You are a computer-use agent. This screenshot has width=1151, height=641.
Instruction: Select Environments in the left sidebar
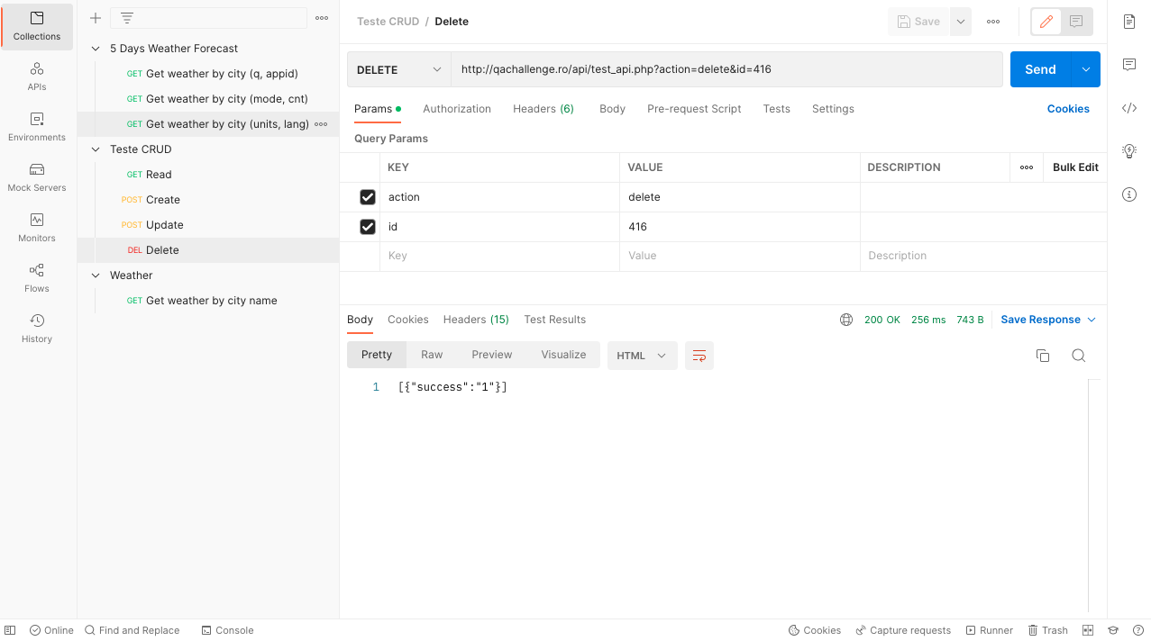click(36, 127)
